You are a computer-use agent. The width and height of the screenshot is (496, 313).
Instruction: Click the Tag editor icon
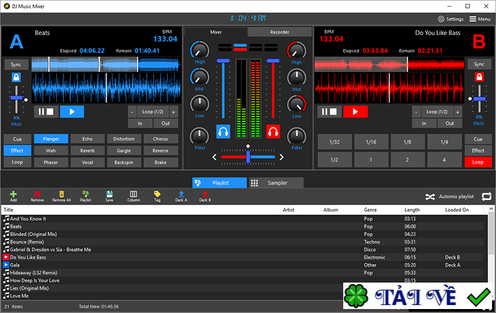[157, 195]
